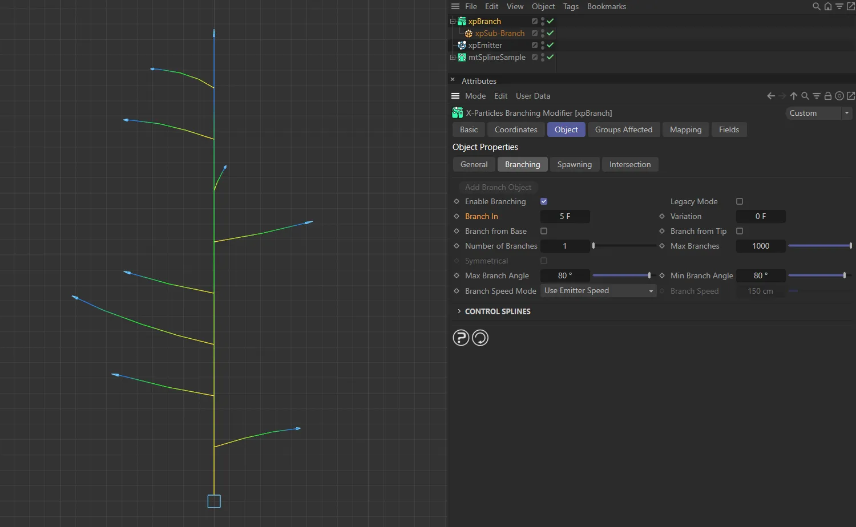The height and width of the screenshot is (527, 856).
Task: Click the reset circular arrow icon
Action: point(481,338)
